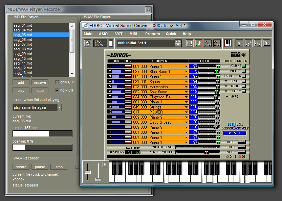Click the MIDI file list scrollbar down arrow

pos(72,74)
